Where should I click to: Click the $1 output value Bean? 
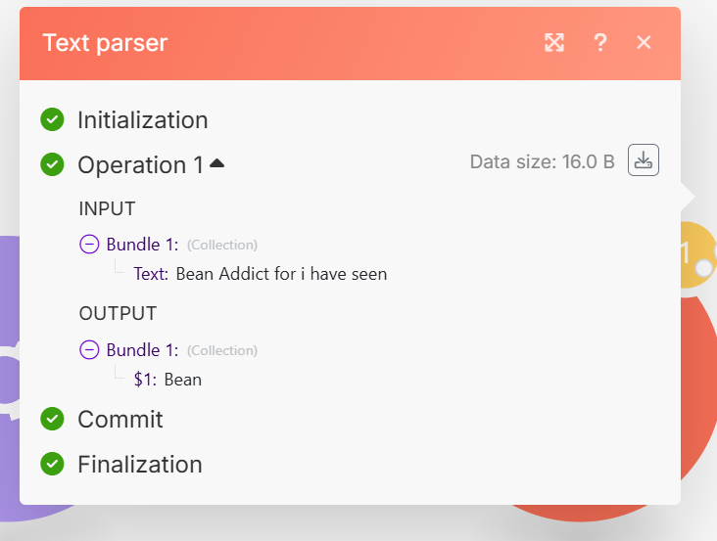coord(183,380)
